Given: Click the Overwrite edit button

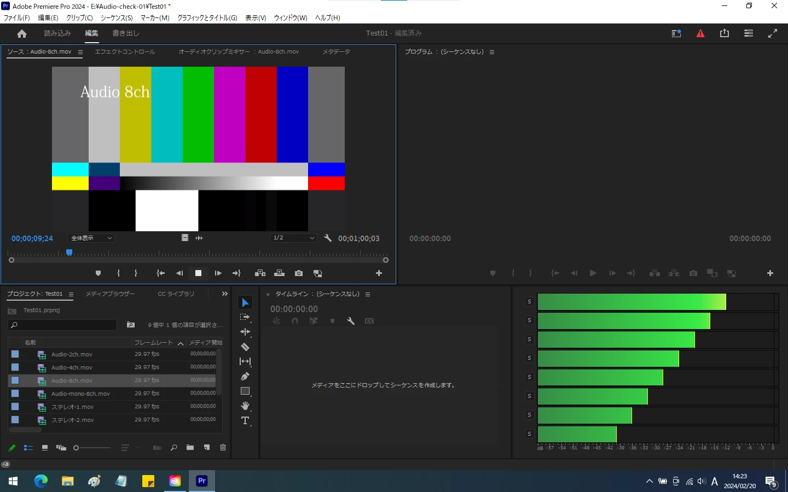Looking at the screenshot, I should click(x=279, y=273).
